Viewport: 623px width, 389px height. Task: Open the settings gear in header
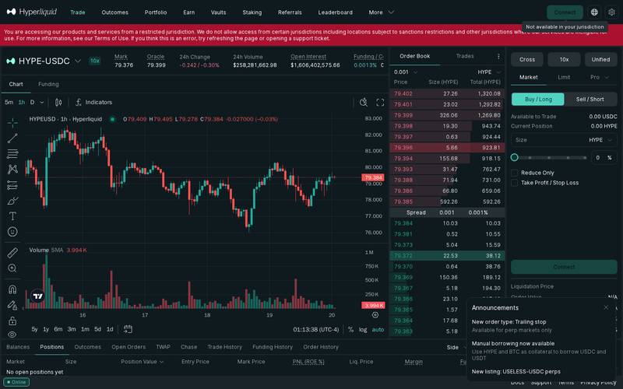[x=611, y=12]
